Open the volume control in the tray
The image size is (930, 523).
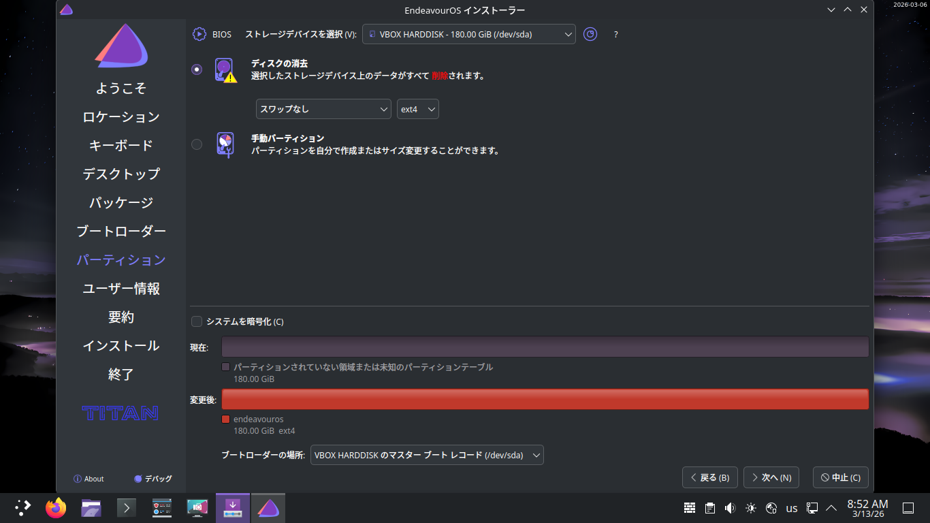(731, 508)
